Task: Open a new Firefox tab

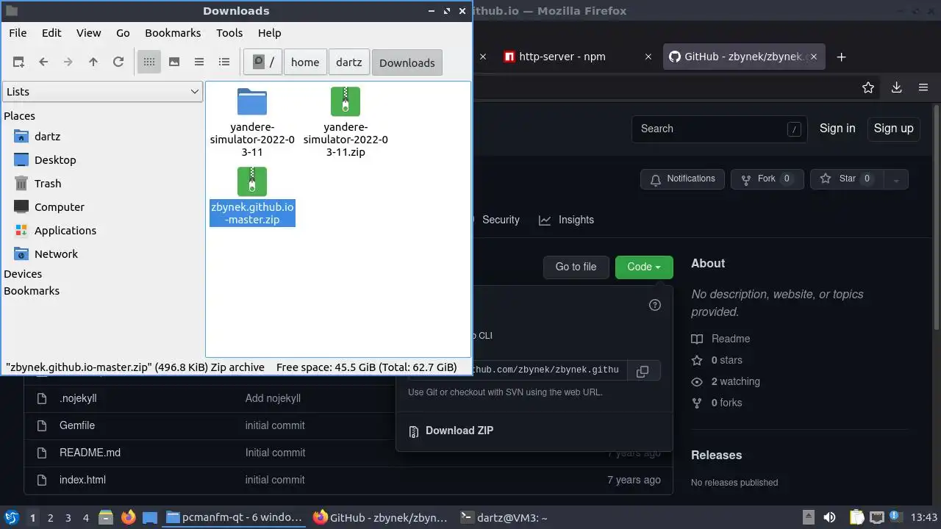Action: coord(842,57)
